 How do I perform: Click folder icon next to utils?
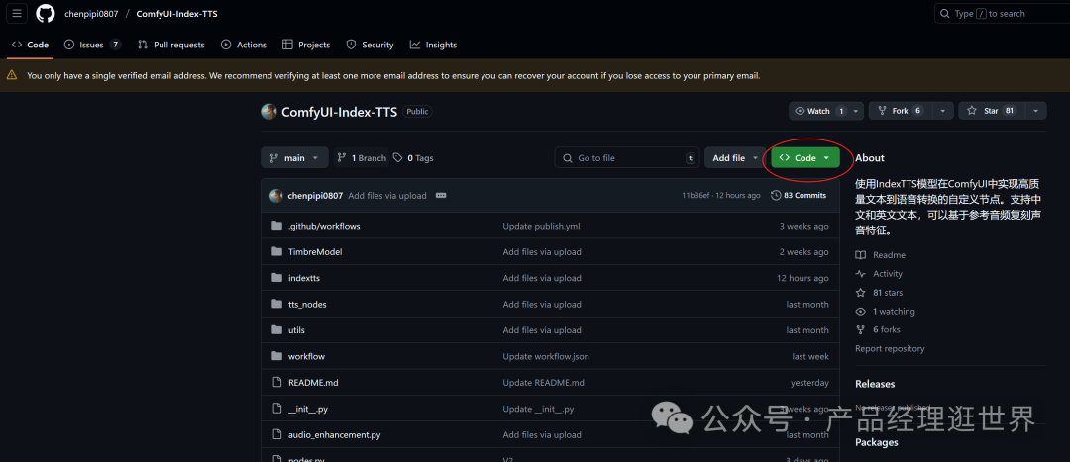tap(276, 330)
